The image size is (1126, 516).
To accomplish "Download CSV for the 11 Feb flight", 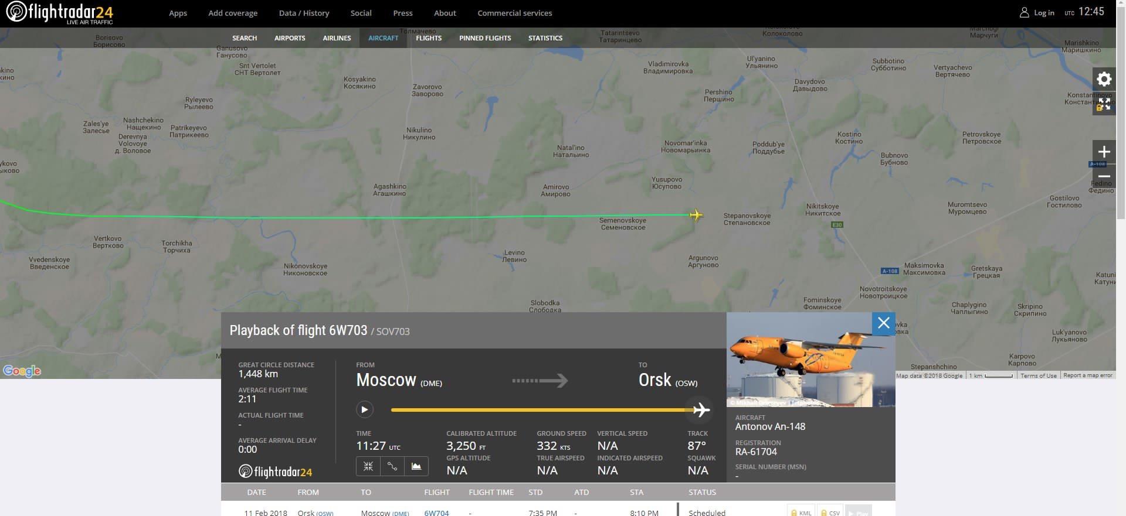I will point(830,512).
